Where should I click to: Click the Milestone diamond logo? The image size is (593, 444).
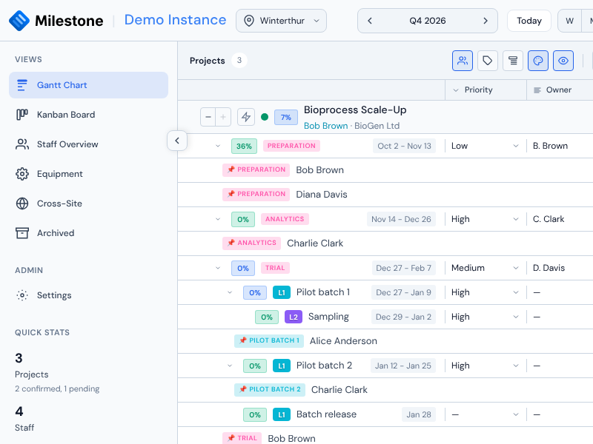(x=19, y=21)
